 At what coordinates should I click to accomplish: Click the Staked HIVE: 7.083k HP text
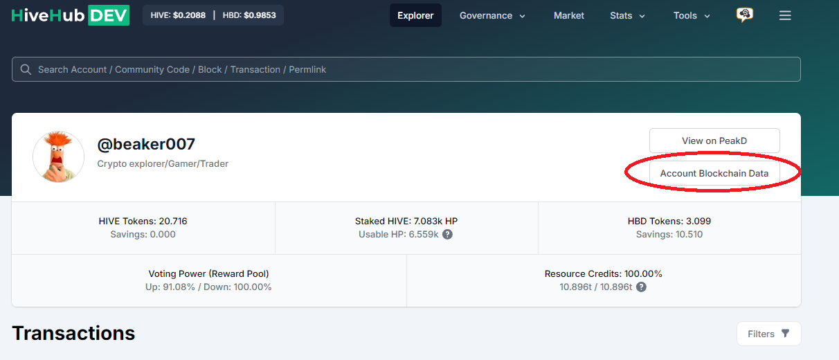[x=406, y=222]
